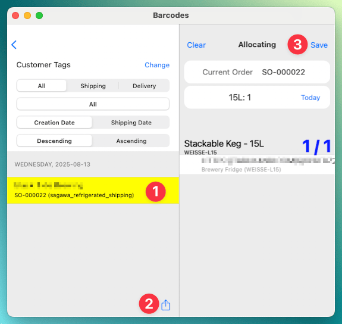Screen dimensions: 342x324
Task: Zoom window via green button
Action: click(x=39, y=15)
